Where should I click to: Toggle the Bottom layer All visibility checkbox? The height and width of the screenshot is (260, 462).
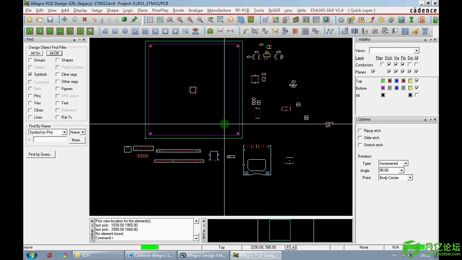click(417, 88)
